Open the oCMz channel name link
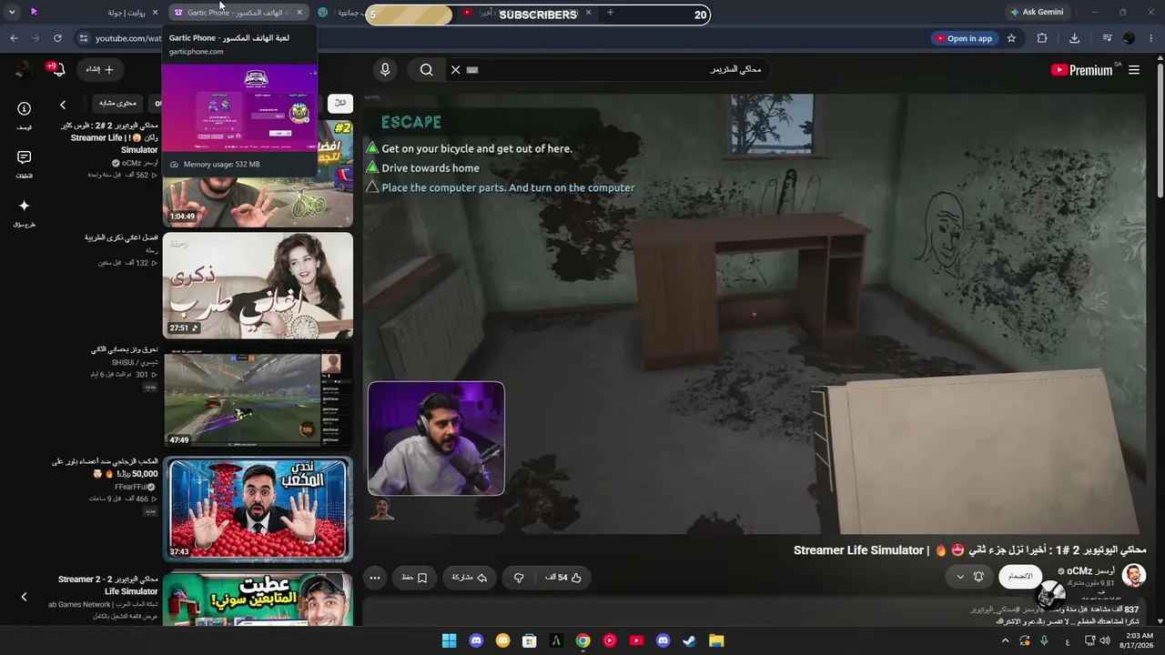The height and width of the screenshot is (655, 1165). click(1090, 571)
